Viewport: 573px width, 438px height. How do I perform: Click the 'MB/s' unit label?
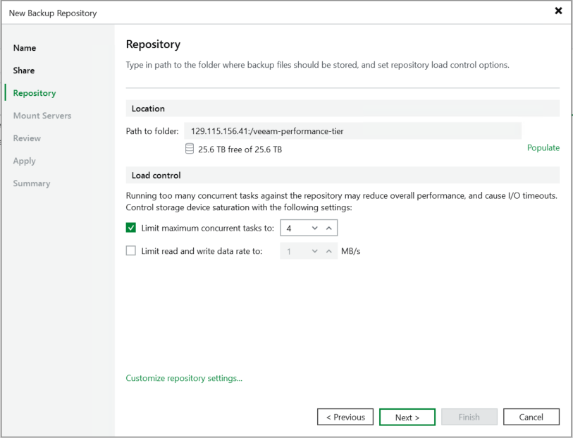pyautogui.click(x=351, y=251)
